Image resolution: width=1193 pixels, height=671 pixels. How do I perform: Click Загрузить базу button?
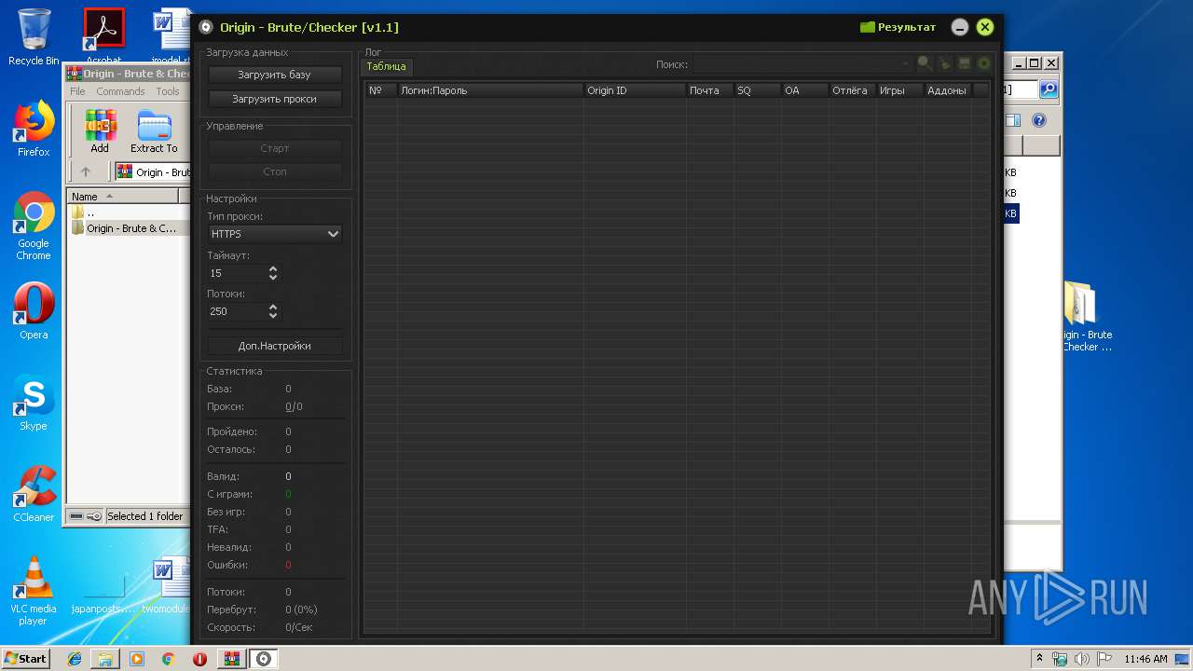275,75
